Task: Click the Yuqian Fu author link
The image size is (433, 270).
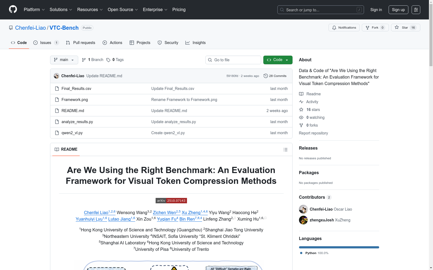Action: [x=168, y=219]
